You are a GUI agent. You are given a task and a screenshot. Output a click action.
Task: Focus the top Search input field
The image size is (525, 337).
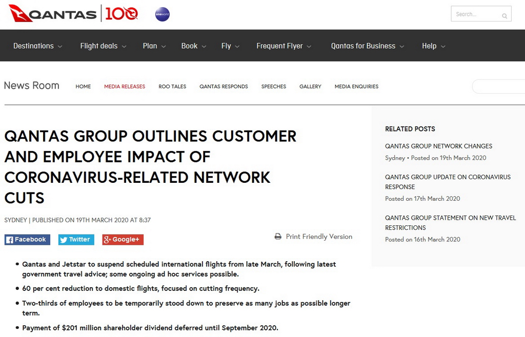tap(481, 14)
